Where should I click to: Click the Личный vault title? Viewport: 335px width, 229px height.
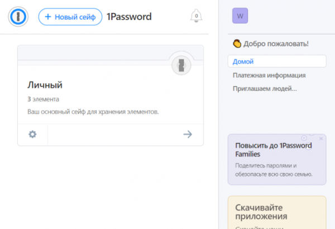45,85
